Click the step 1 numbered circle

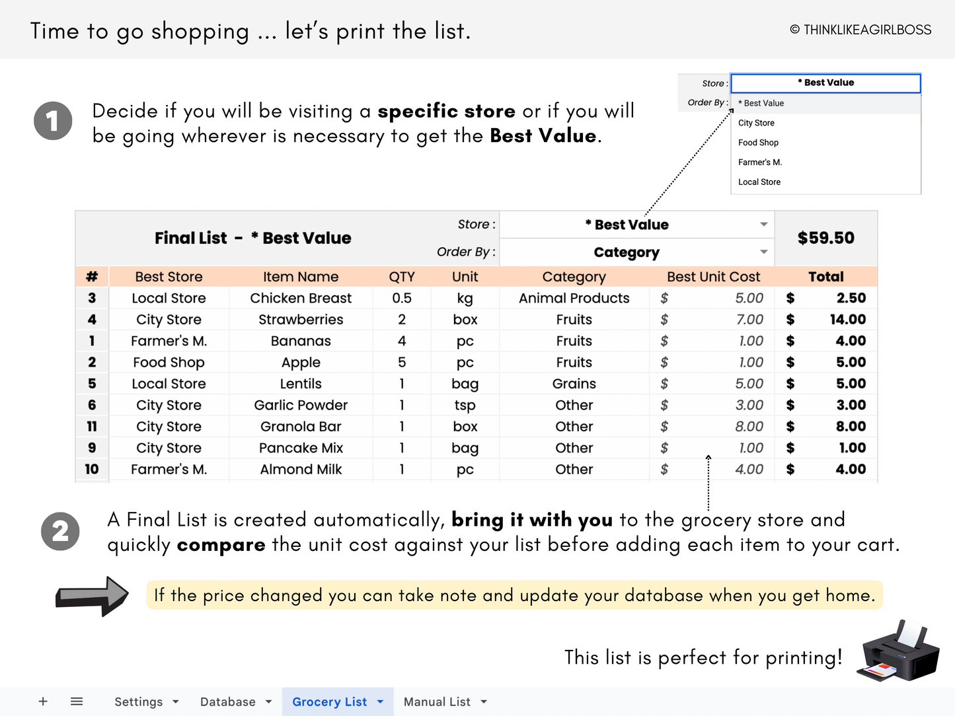tap(52, 120)
